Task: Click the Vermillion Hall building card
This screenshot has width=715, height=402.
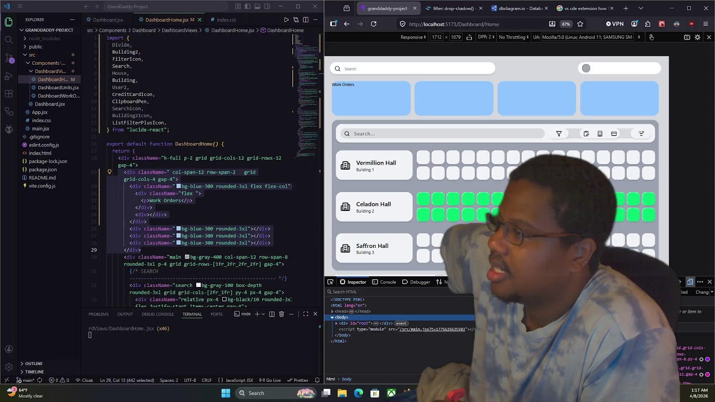Action: tap(374, 165)
